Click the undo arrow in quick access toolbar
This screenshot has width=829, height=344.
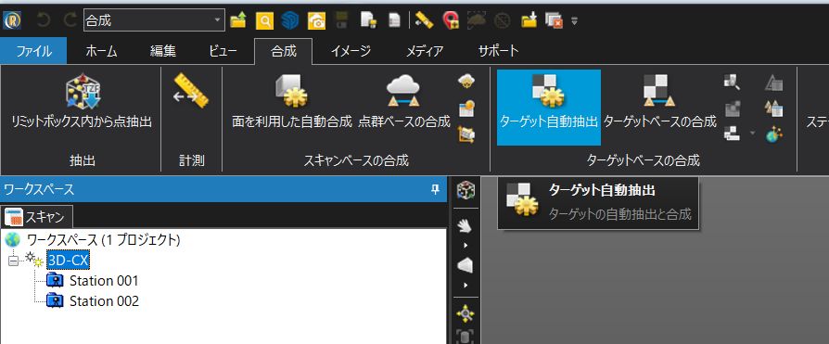tap(45, 21)
